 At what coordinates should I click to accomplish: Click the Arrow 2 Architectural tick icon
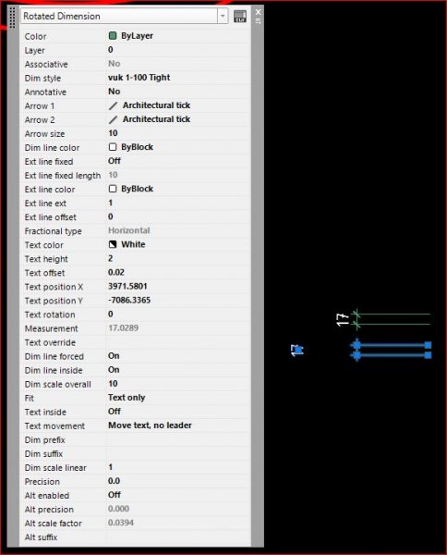(113, 119)
